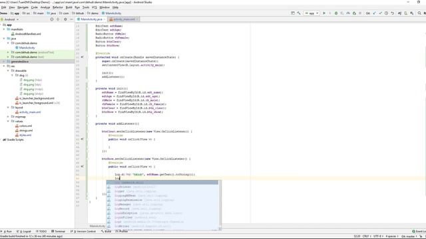
Task: Click the Make Project hammer icon
Action: [x=299, y=13]
